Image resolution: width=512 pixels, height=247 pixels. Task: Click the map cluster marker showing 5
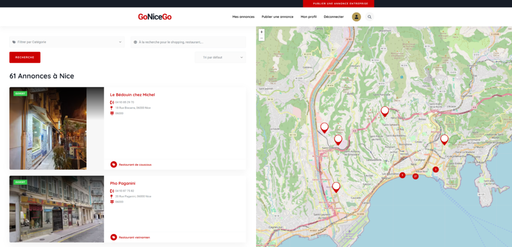point(402,175)
